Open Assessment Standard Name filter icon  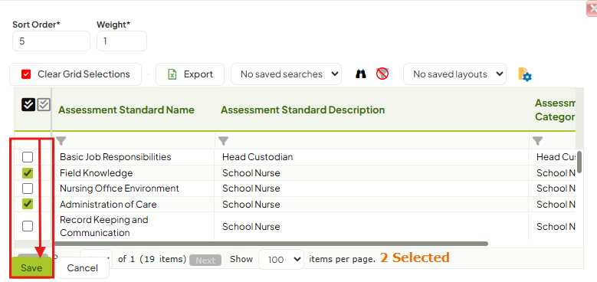[x=61, y=141]
